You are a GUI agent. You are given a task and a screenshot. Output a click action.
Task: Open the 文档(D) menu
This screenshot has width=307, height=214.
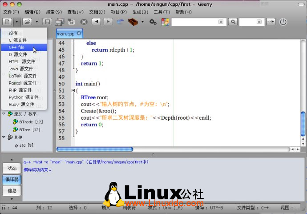click(97, 12)
